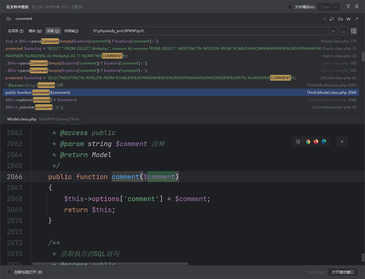This screenshot has height=279, width=365.
Task: Pin the Find in Files window
Action: tap(357, 7)
